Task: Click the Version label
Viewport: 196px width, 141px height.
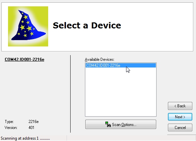Action: point(11,128)
